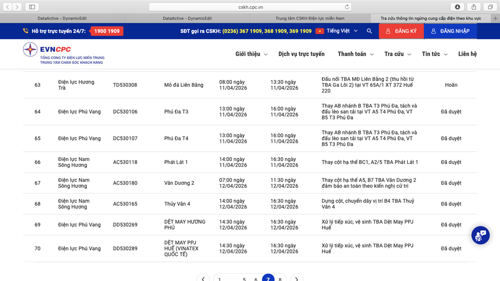This screenshot has width=500, height=281.
Task: Open the floating customer support chat icon
Action: point(480,236)
